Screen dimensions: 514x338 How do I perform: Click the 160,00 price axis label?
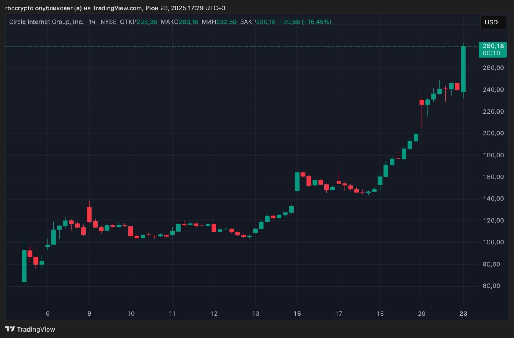tap(493, 177)
